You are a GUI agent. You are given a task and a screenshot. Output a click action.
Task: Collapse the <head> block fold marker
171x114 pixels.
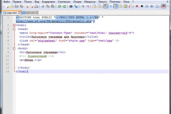click(x=14, y=29)
